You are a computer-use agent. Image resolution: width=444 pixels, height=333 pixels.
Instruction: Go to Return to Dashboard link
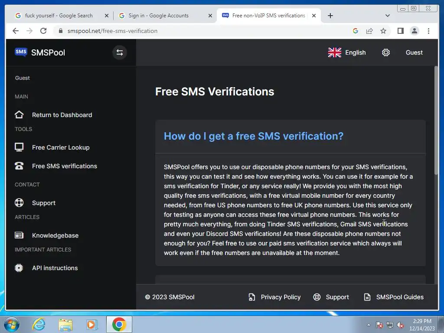click(x=62, y=114)
